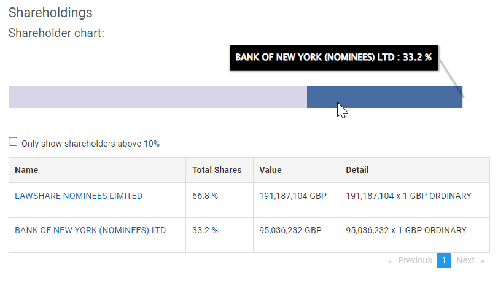Select the 66.8 % total shares cell
This screenshot has width=498, height=281.
click(219, 200)
